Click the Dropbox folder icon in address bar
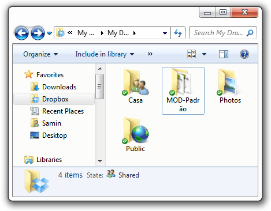Viewport: 271px width, 211px height. (61, 33)
